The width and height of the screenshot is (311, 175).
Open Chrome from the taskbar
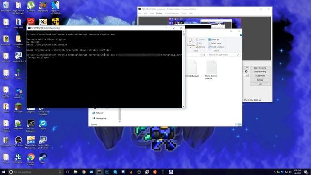tap(84, 172)
